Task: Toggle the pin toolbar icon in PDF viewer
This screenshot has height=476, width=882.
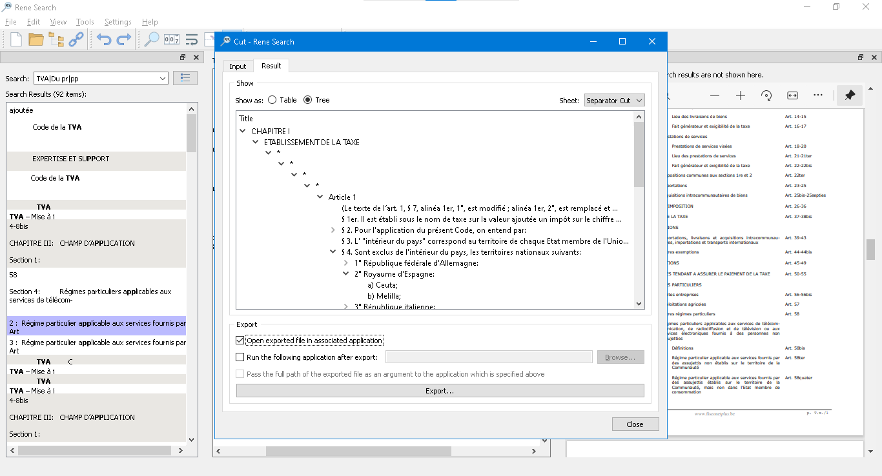Action: click(850, 95)
